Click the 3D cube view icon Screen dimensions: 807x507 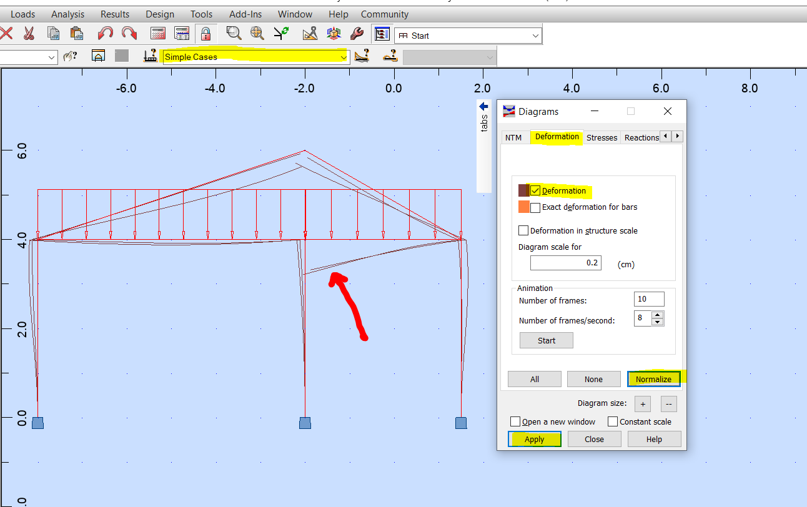pos(334,33)
